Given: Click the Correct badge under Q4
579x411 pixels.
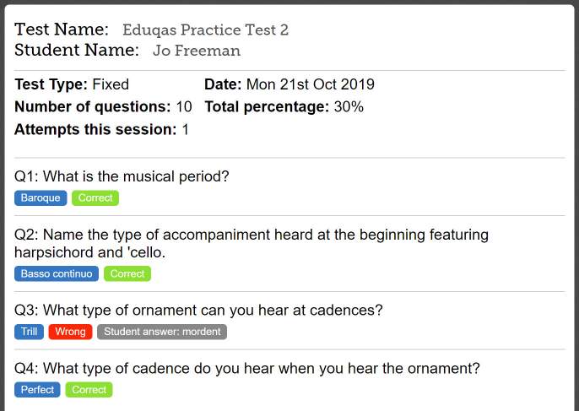Looking at the screenshot, I should (89, 390).
